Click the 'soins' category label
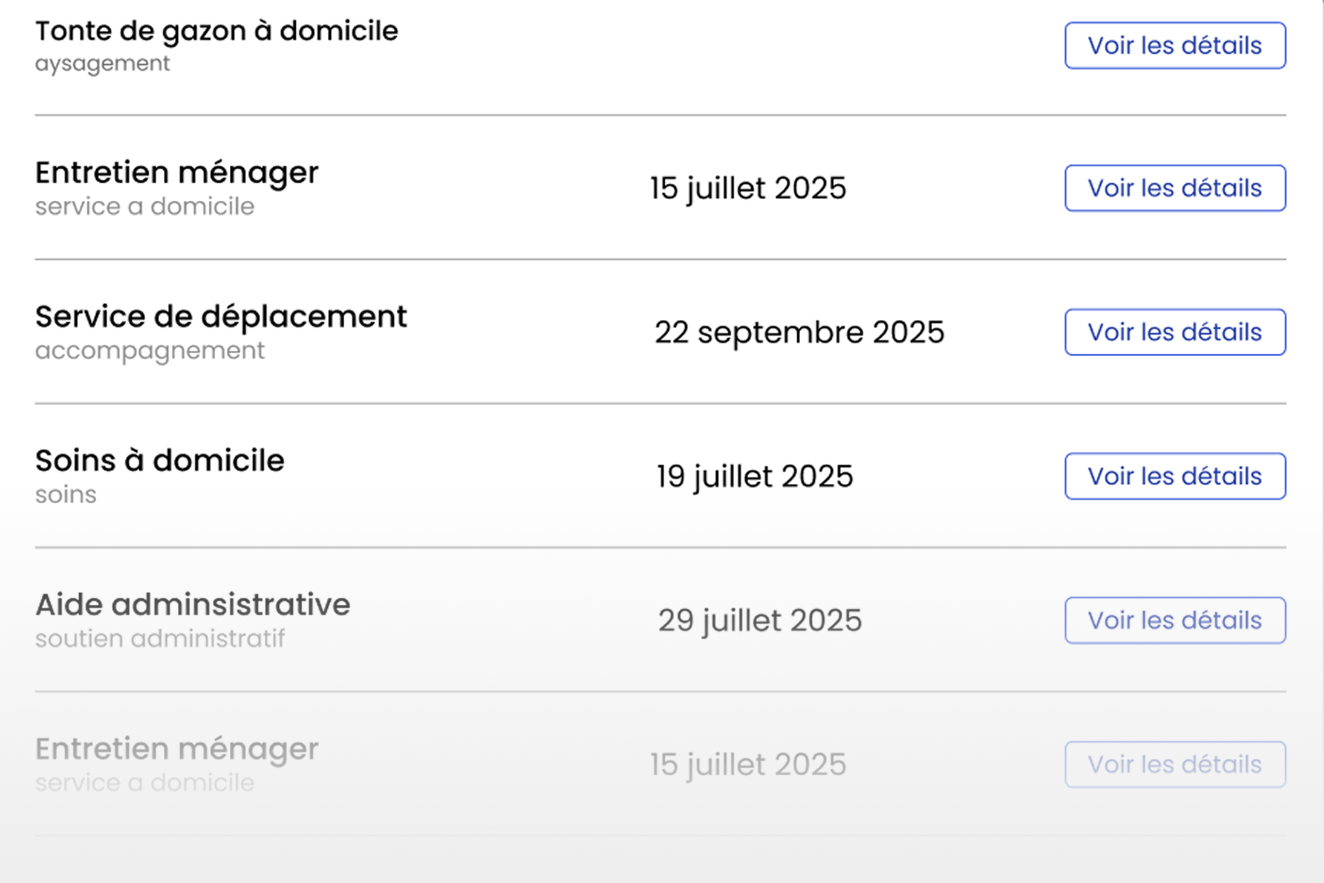This screenshot has width=1324, height=883. click(66, 494)
